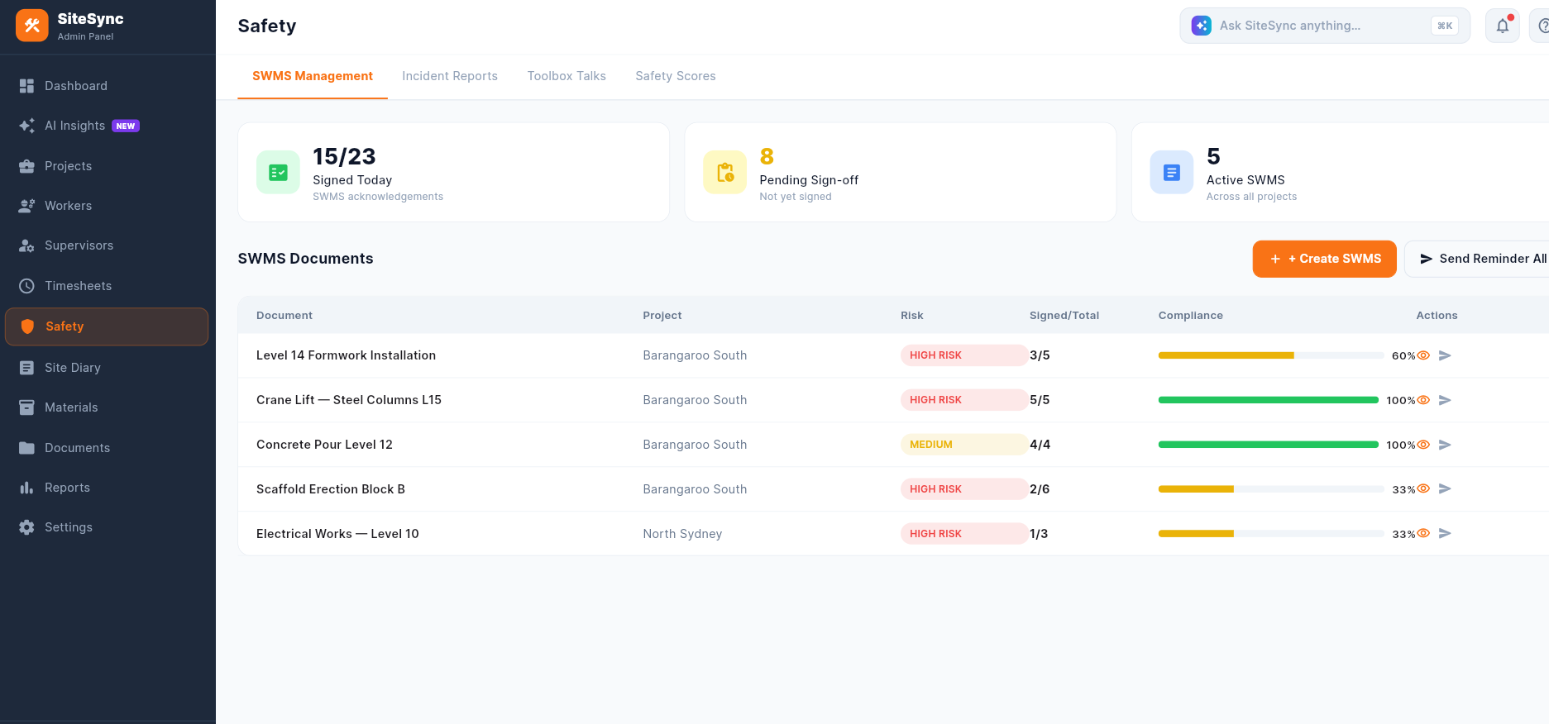Go to Workers in the sidebar

pos(107,206)
